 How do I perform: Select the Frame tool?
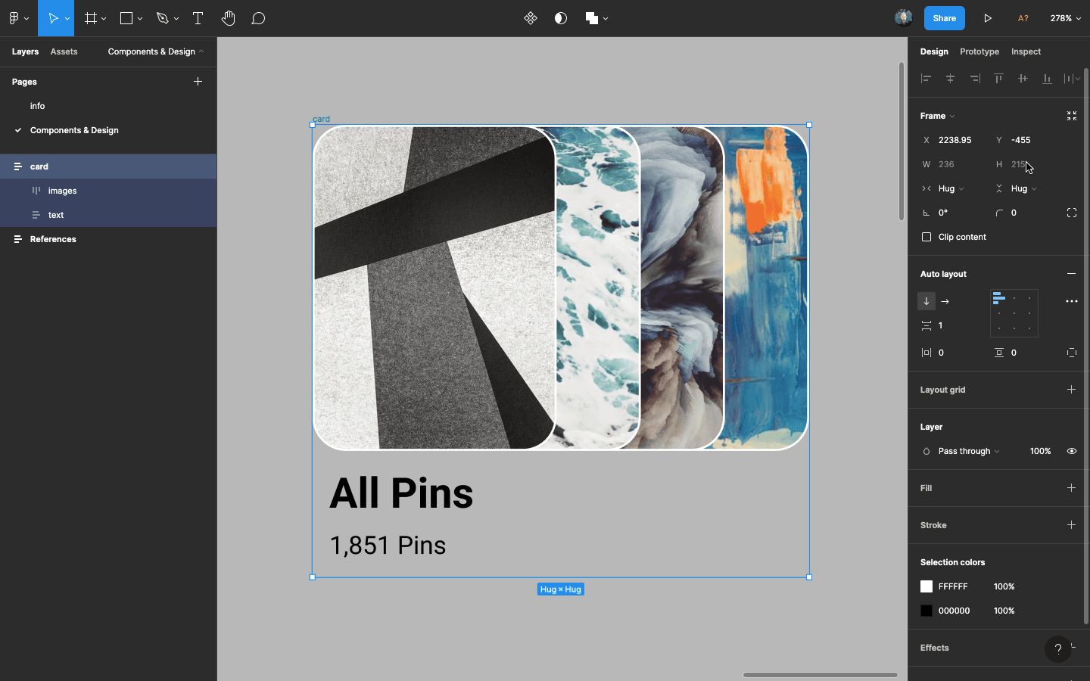tap(91, 18)
